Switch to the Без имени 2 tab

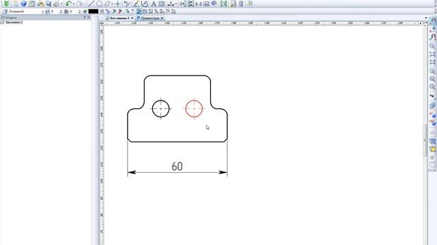119,18
